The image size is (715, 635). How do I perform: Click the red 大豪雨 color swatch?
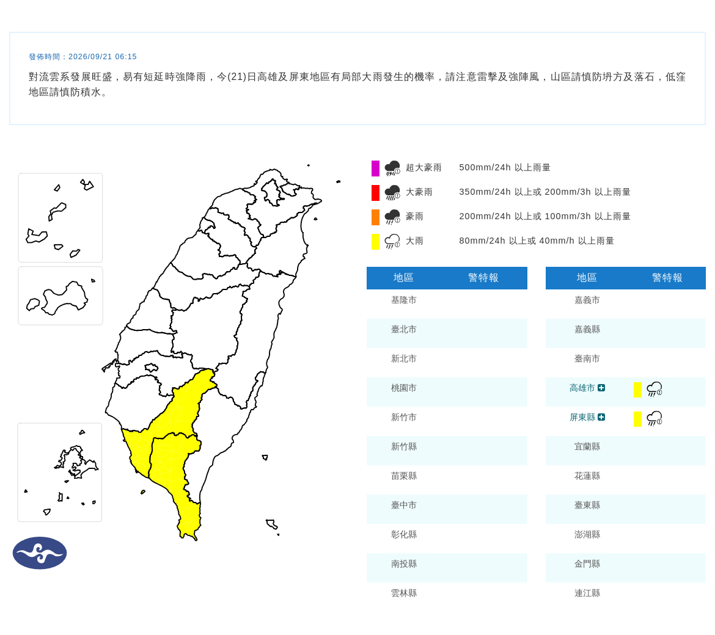(x=375, y=193)
